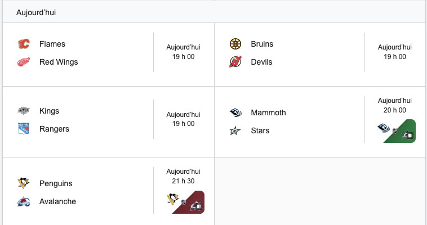The image size is (427, 225).
Task: Click the New York Rangers logo
Action: coord(24,129)
